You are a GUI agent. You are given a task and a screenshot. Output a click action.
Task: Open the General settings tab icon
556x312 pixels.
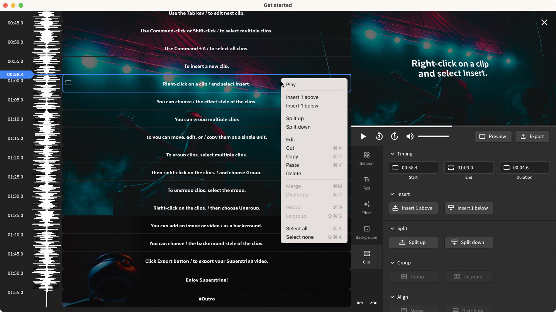coord(366,158)
